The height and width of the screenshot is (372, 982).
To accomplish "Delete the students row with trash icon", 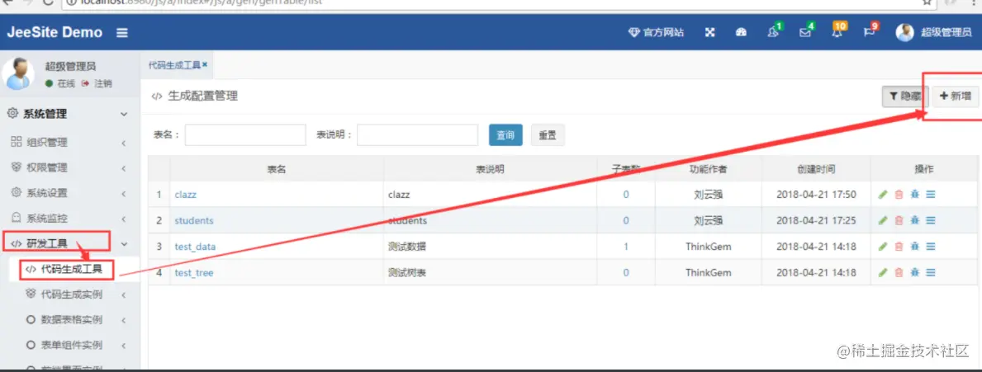I will pyautogui.click(x=899, y=221).
